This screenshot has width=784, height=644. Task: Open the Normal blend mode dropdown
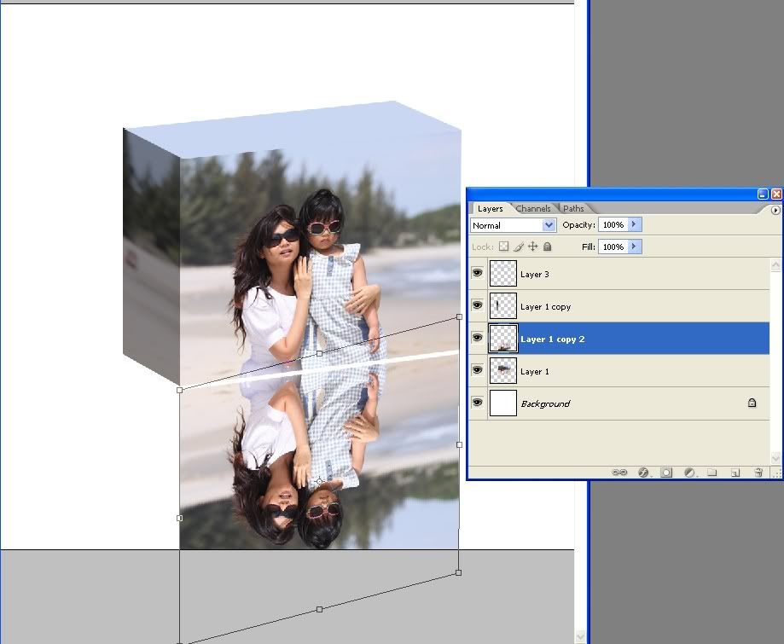click(x=549, y=225)
